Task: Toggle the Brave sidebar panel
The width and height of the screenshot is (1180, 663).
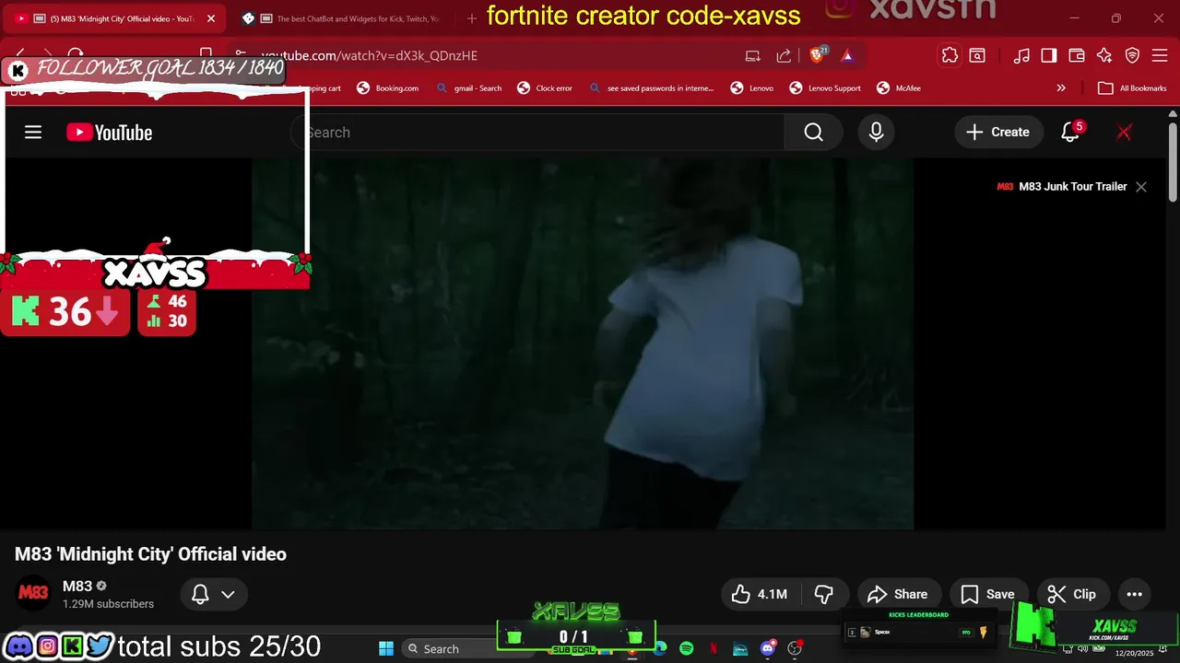Action: point(1049,55)
